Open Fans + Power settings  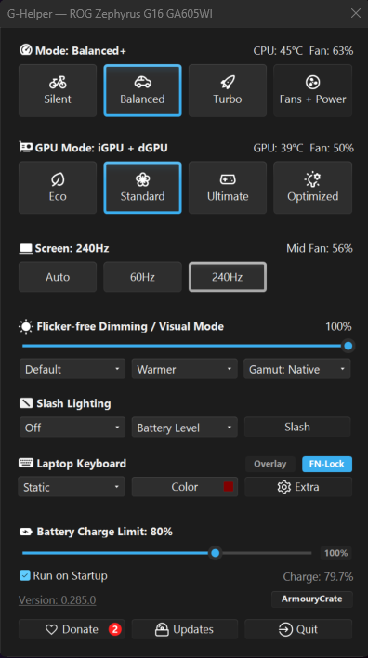click(312, 90)
